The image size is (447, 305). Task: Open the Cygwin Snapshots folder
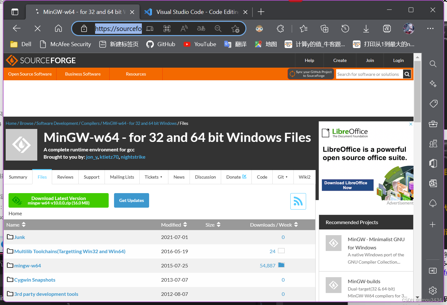[35, 280]
